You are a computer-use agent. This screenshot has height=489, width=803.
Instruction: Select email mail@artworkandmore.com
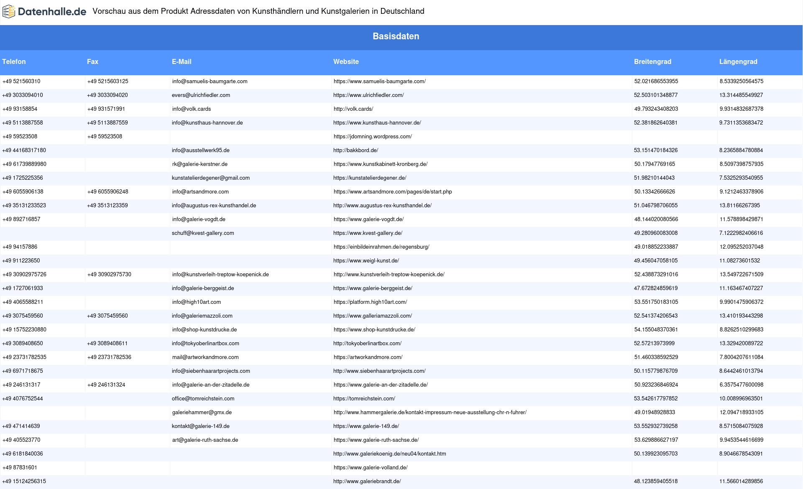pos(205,357)
